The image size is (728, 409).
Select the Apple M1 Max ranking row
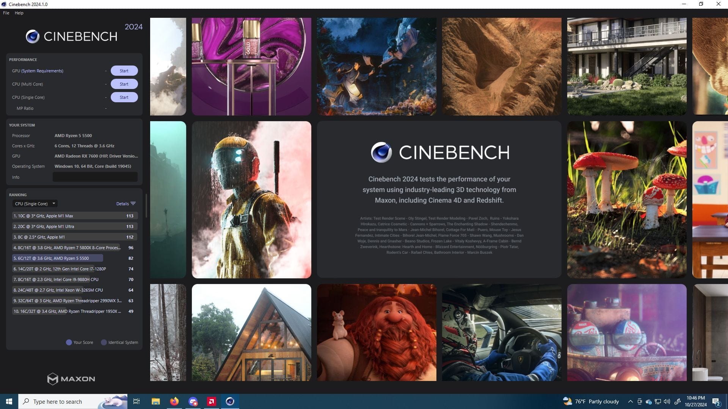click(74, 216)
